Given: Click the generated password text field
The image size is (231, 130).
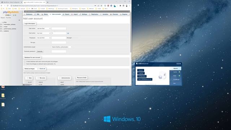Looking at the screenshot, I should (59, 51).
